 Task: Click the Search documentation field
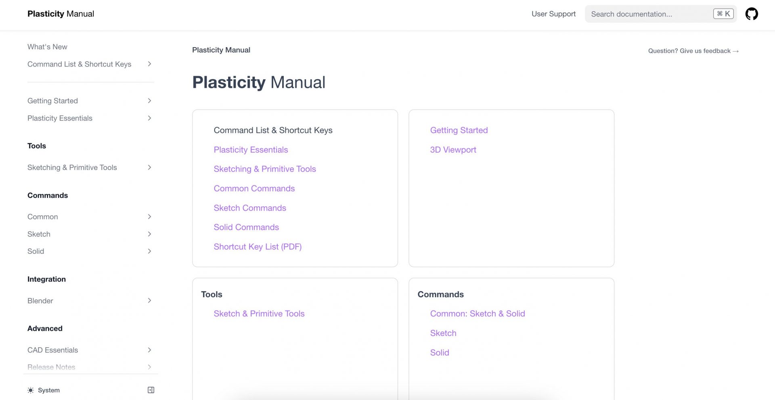coord(646,14)
